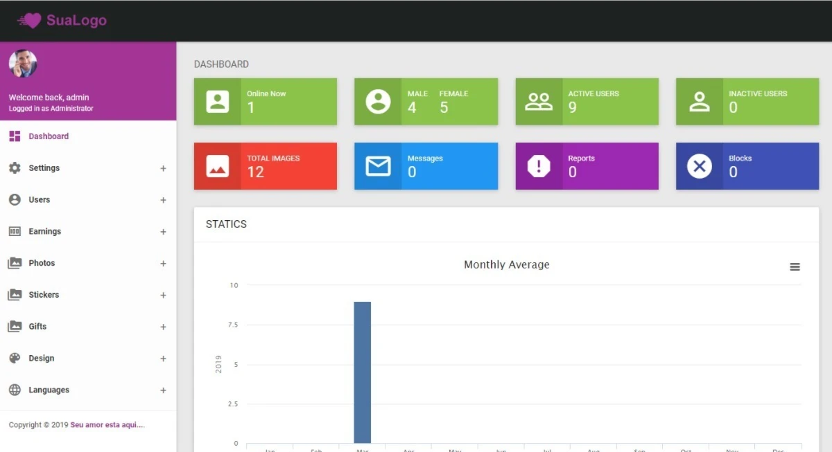Click the Online Now person icon
The width and height of the screenshot is (832, 452).
click(217, 102)
